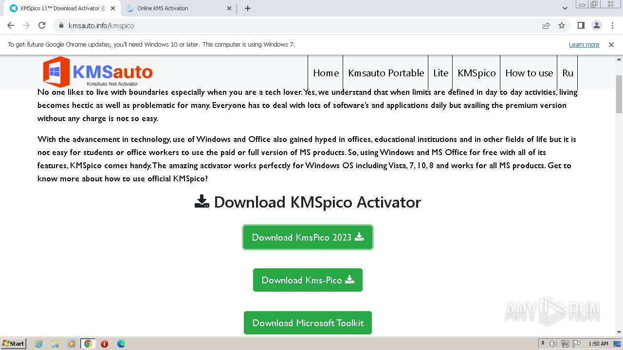Screen dimensions: 623x350
Task: Switch to Ru language link
Action: coord(568,73)
